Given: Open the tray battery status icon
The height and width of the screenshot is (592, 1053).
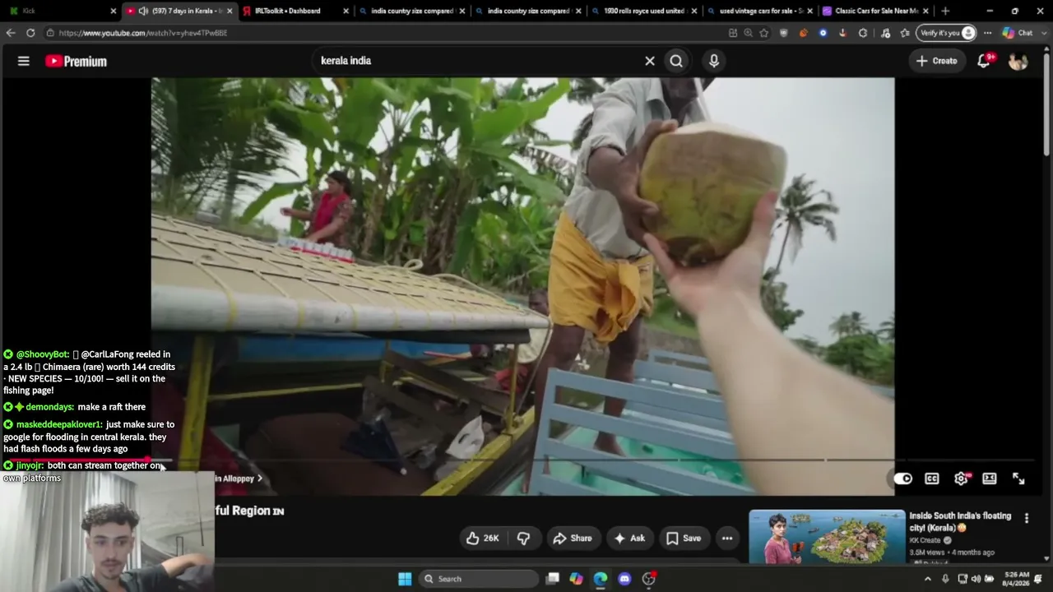Looking at the screenshot, I should click(x=990, y=579).
